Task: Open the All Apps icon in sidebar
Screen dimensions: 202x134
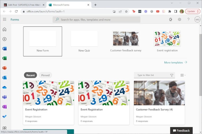Action: tap(5, 128)
